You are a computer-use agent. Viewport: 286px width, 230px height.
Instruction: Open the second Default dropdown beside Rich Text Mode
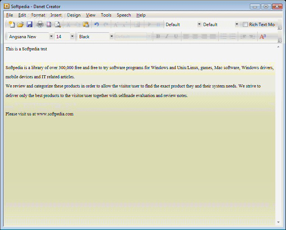[237, 24]
